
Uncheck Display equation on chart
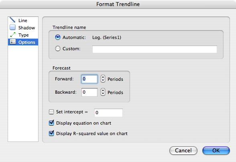coord(51,123)
